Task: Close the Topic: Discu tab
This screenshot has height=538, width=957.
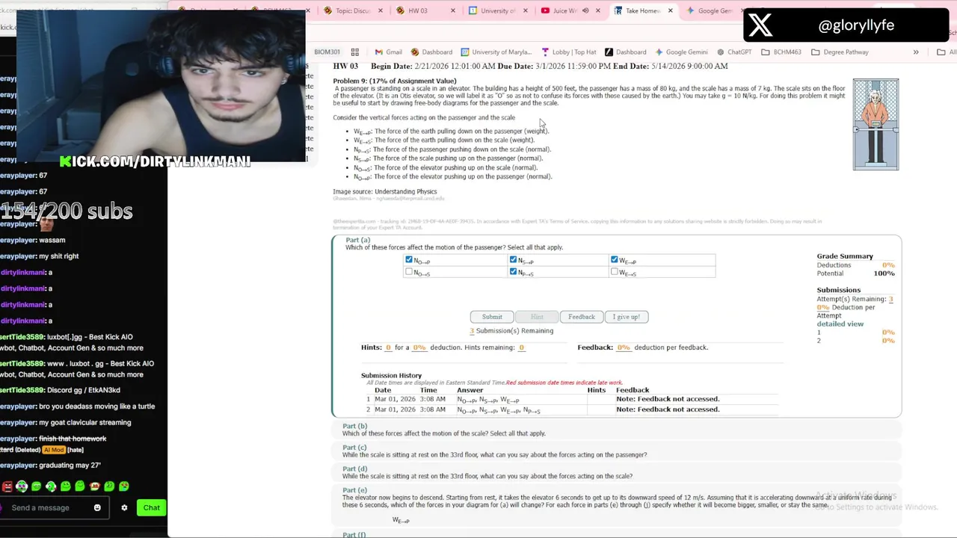Action: point(381,10)
